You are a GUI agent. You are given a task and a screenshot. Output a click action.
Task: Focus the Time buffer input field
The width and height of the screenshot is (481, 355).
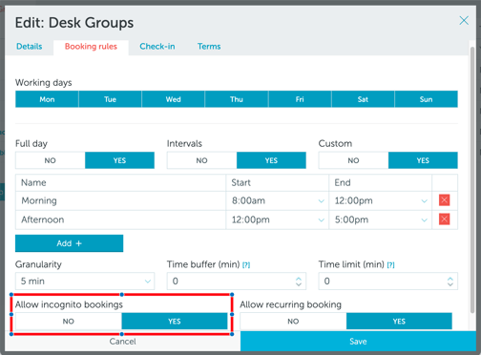click(237, 282)
